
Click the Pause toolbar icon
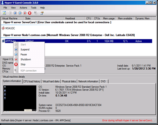[x=20, y=13]
